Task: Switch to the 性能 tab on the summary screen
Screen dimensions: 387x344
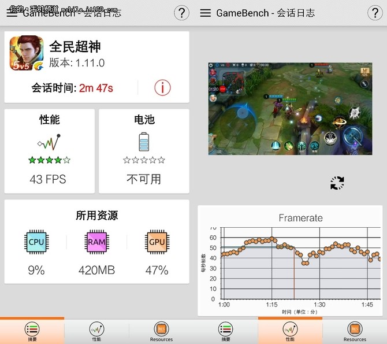Action: [96, 331]
